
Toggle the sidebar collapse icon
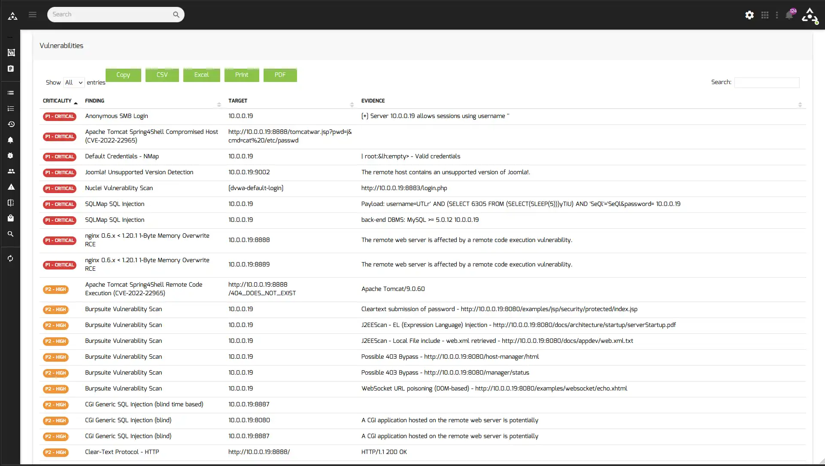tap(32, 15)
